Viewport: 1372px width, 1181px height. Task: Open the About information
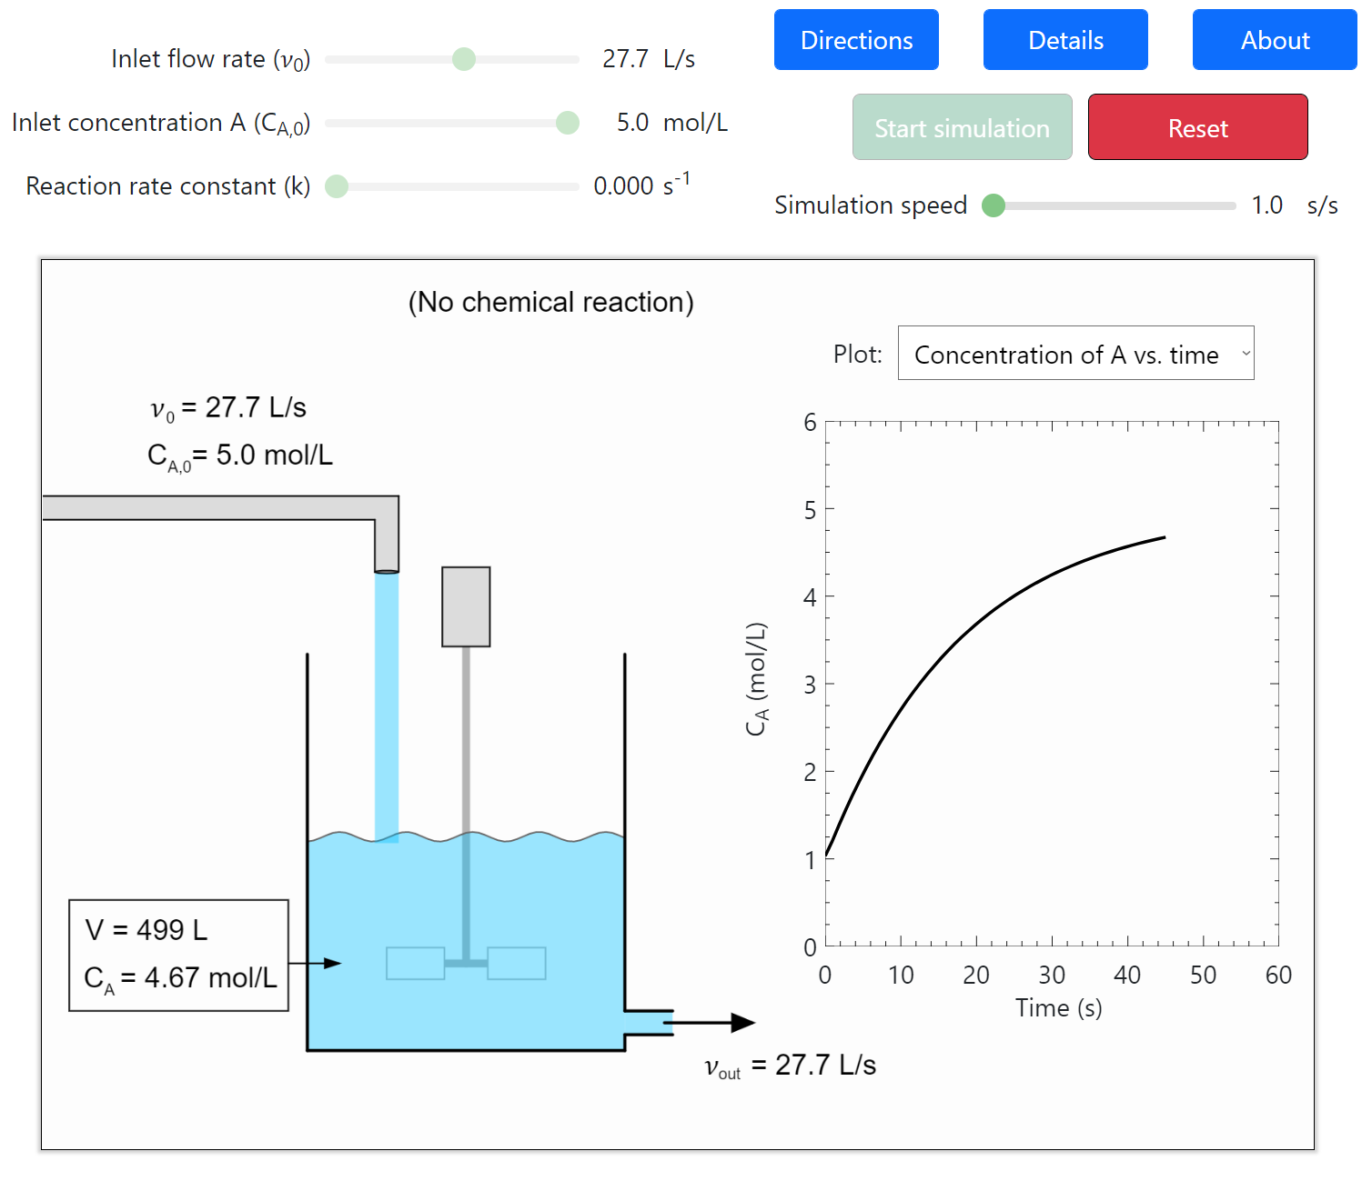pyautogui.click(x=1274, y=40)
